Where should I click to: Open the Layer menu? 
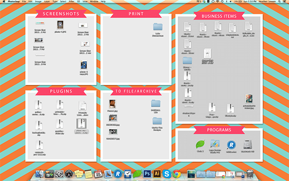coord(47,1)
